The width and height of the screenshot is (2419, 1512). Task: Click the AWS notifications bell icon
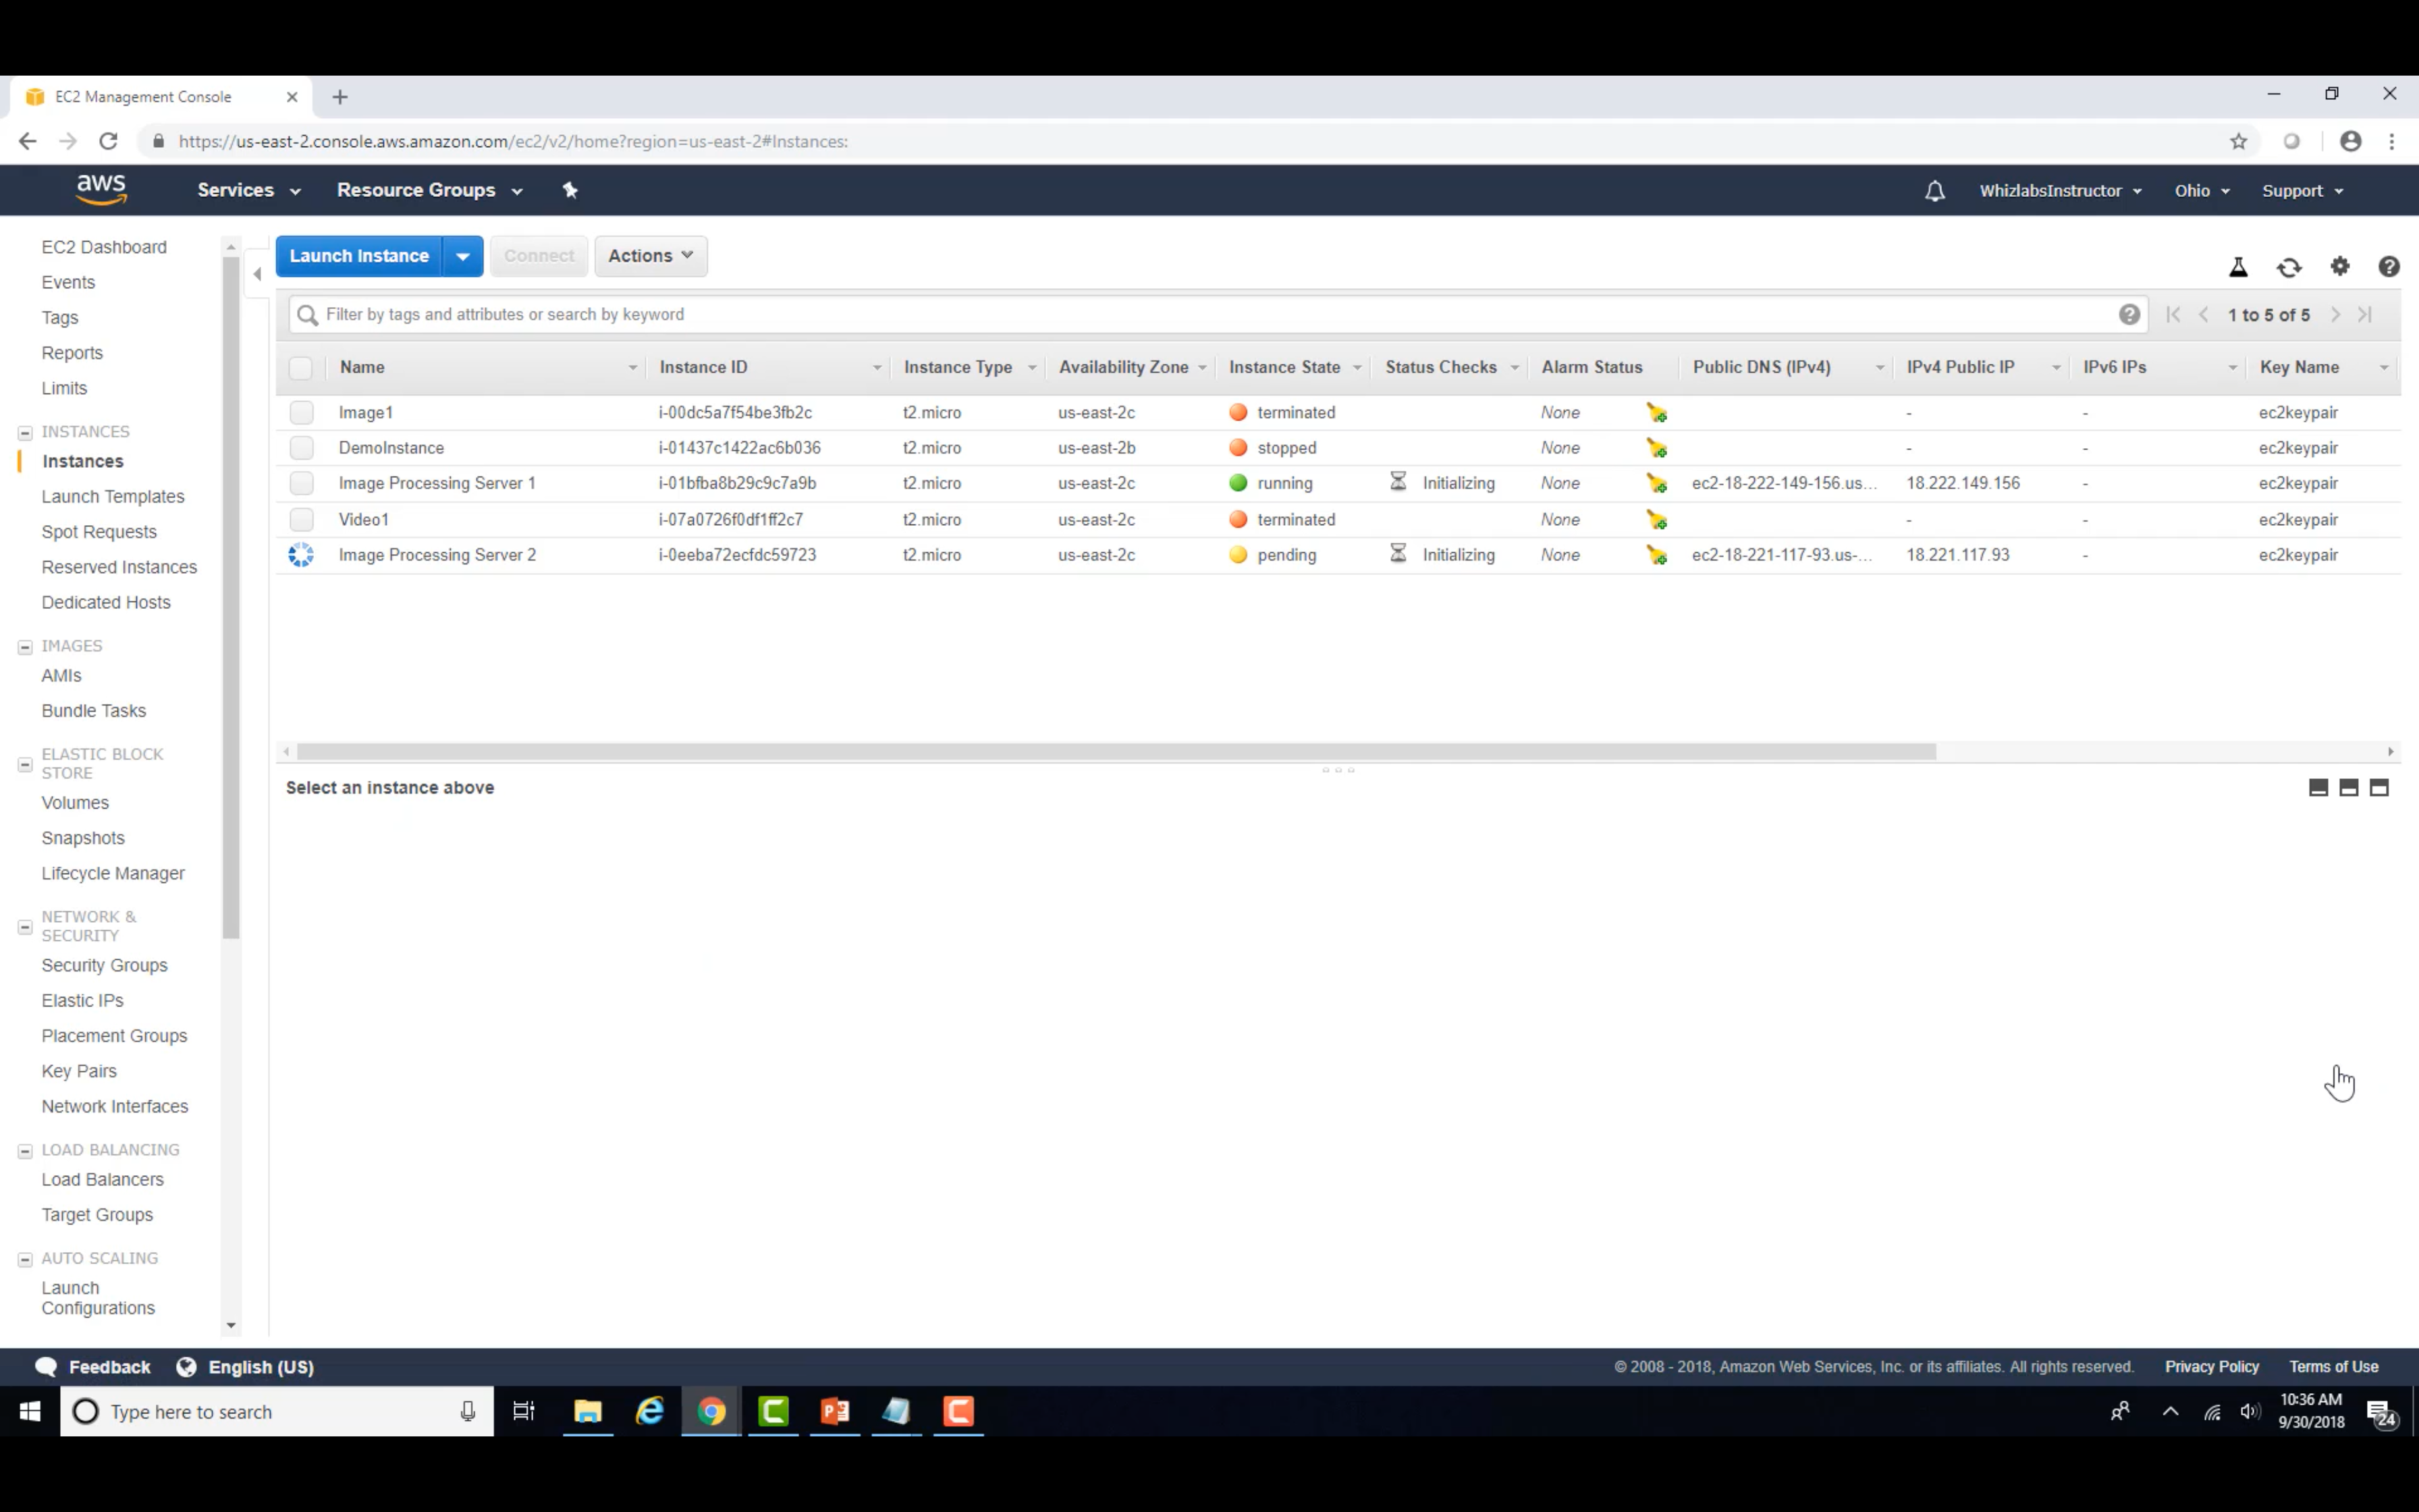[x=1934, y=191]
